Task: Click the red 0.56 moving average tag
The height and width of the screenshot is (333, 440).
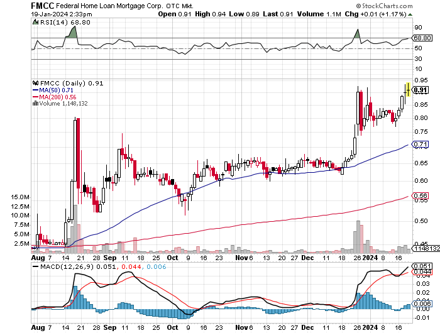Action: click(421, 196)
